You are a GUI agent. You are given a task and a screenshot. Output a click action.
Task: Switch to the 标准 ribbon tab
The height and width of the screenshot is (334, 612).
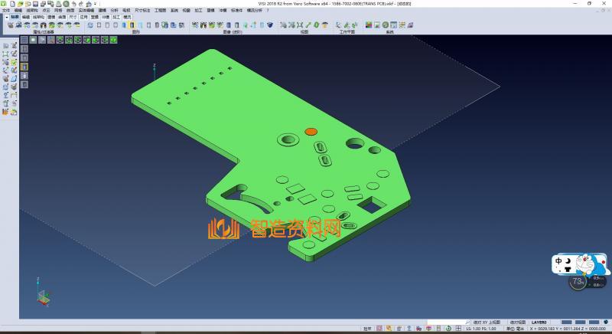click(15, 16)
